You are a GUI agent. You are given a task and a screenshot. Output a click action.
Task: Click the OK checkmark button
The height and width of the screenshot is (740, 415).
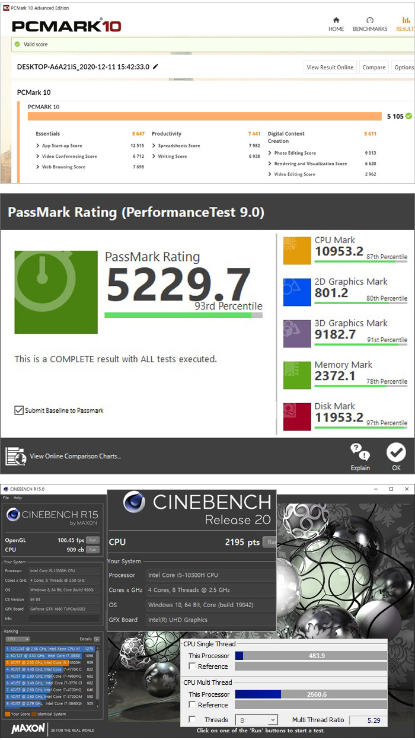pyautogui.click(x=396, y=452)
